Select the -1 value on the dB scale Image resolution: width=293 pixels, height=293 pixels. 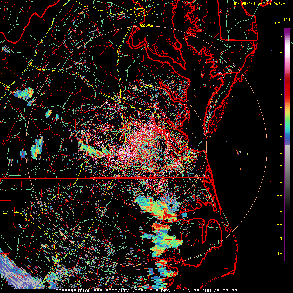tap(280, 152)
